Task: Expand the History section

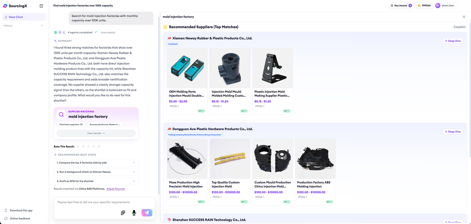Action: (x=24, y=25)
